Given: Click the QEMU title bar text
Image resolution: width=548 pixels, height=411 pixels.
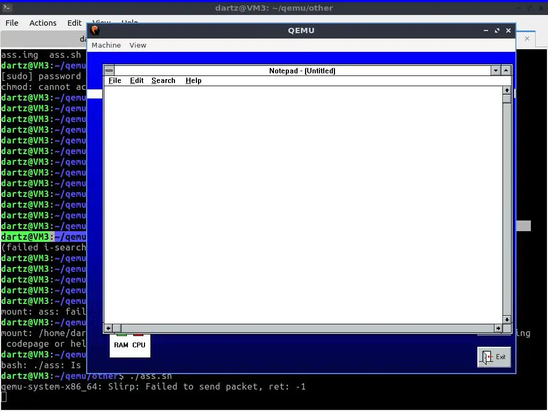Looking at the screenshot, I should (x=301, y=31).
